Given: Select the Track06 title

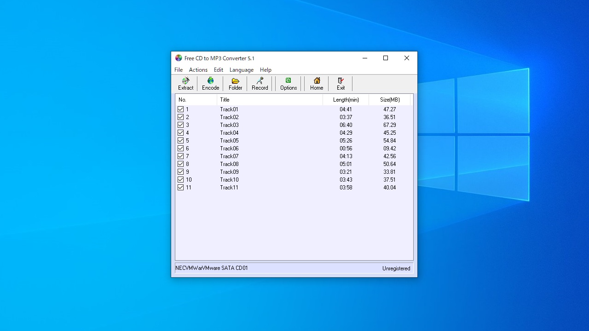Looking at the screenshot, I should click(229, 148).
